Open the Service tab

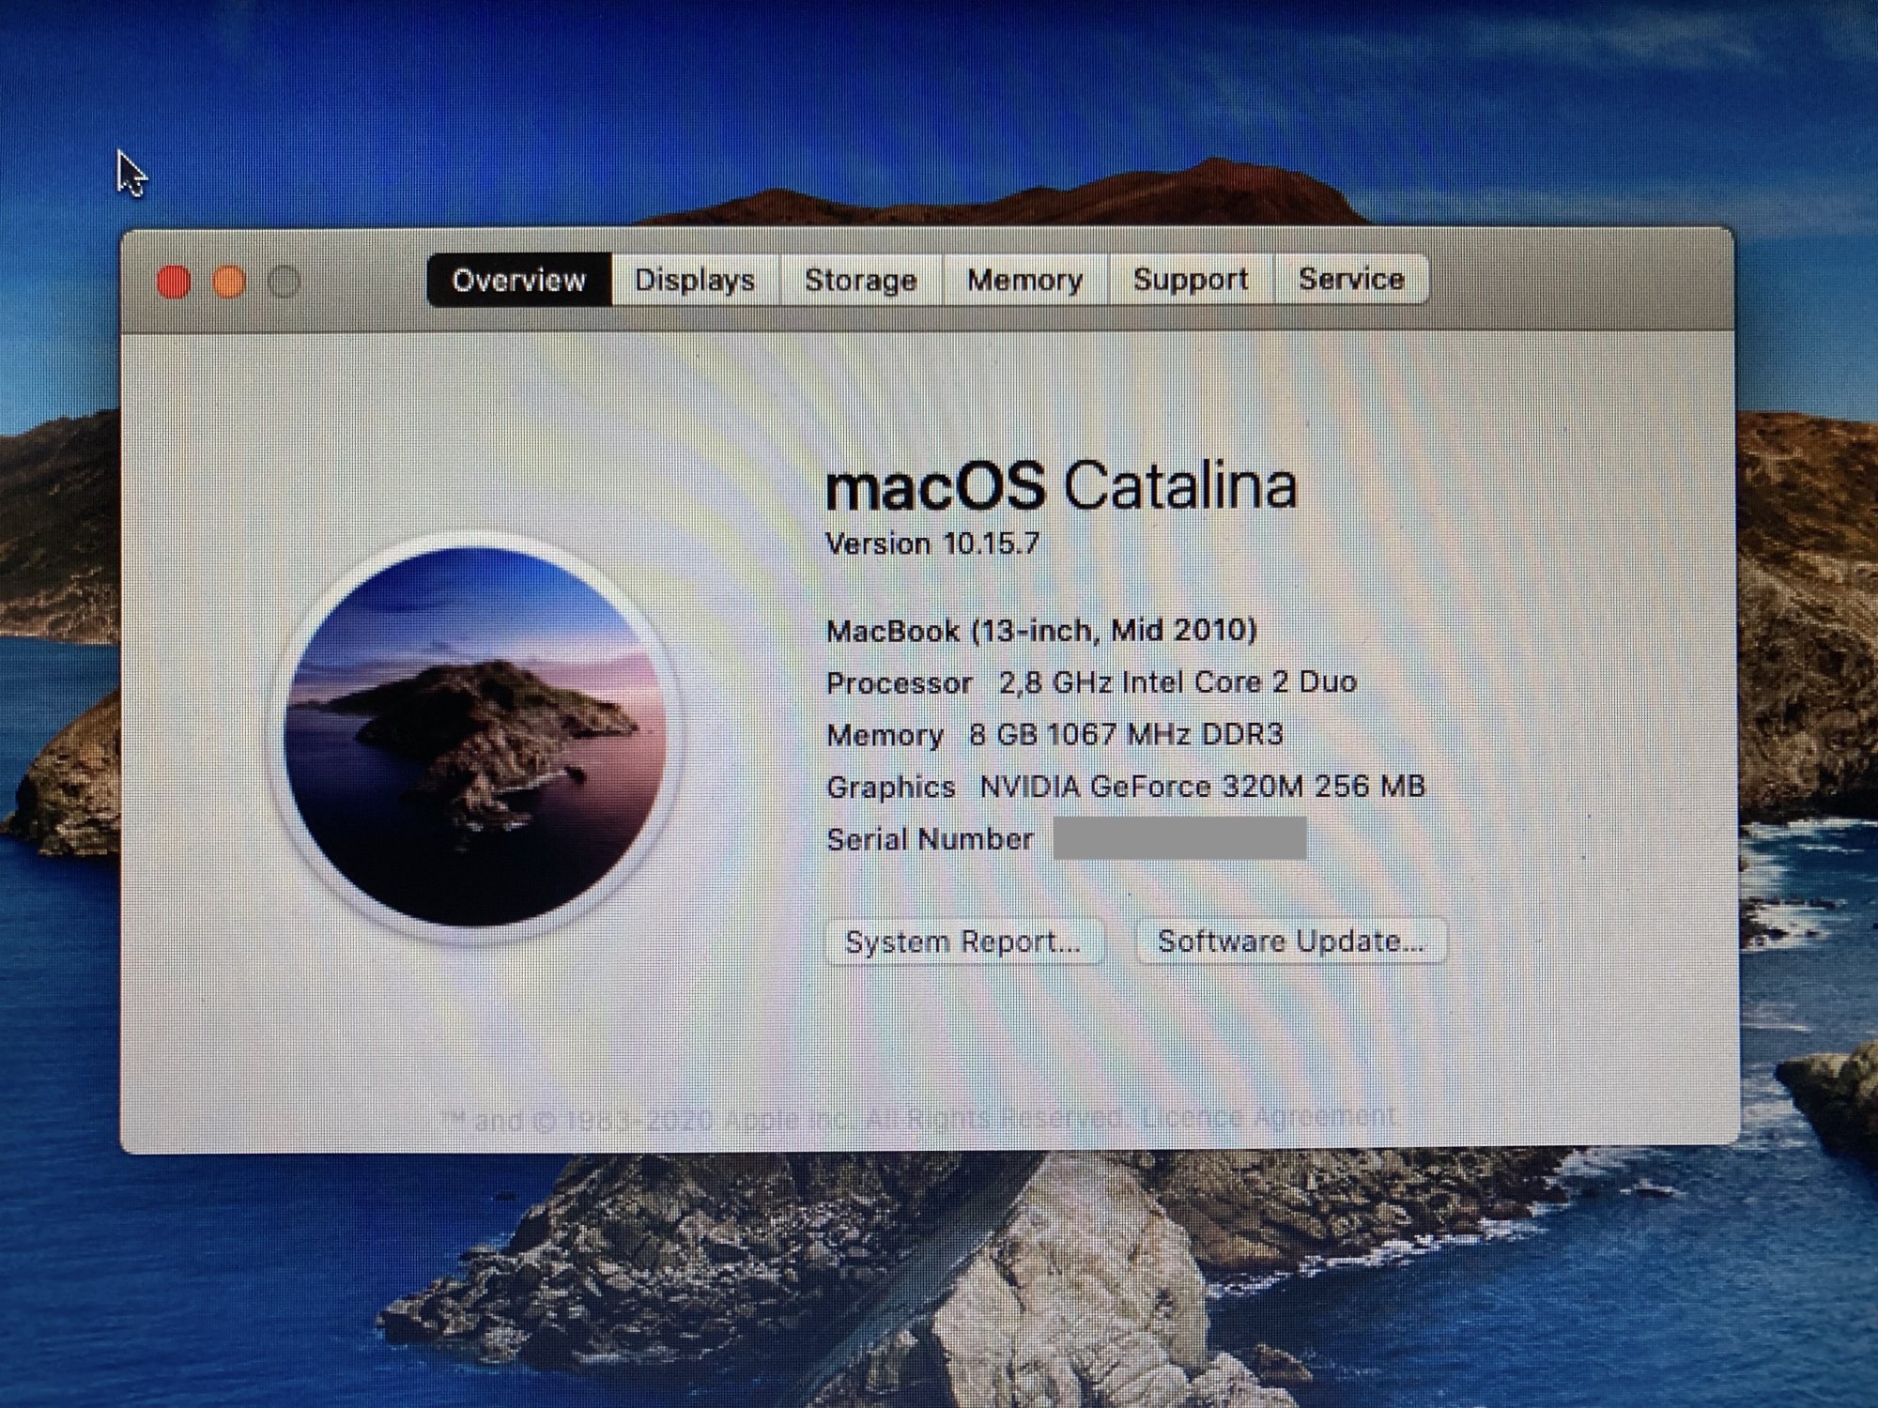(1350, 279)
